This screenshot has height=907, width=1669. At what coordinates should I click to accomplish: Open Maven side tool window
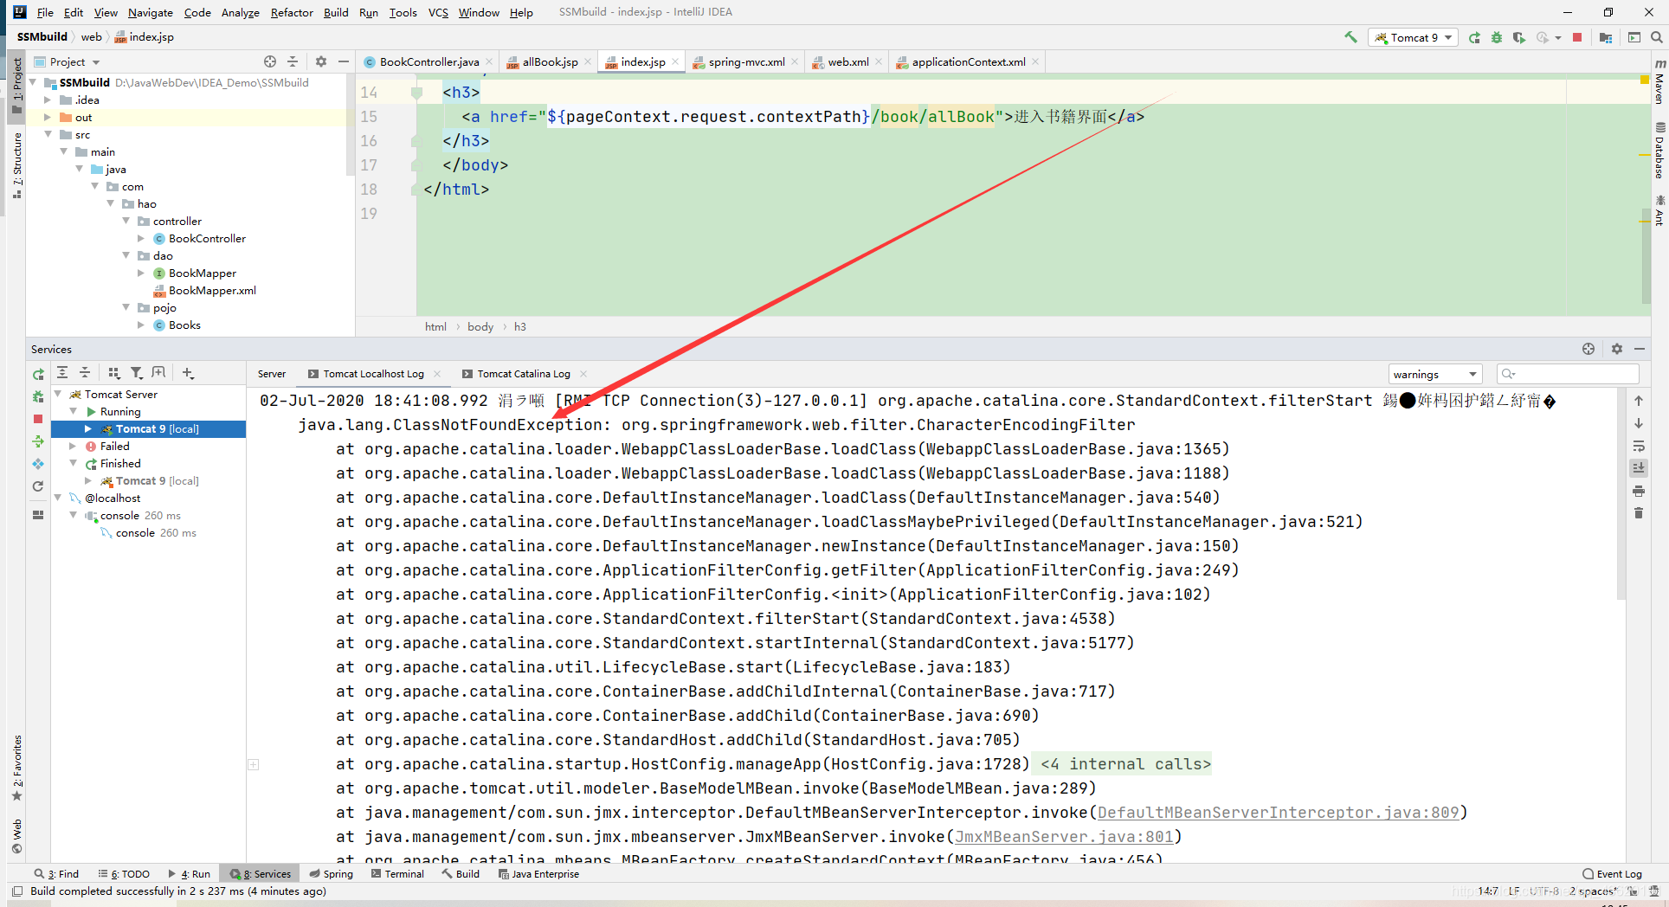(x=1659, y=82)
